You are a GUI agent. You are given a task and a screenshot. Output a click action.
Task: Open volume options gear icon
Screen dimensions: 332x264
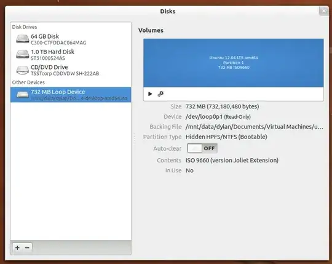pyautogui.click(x=160, y=94)
